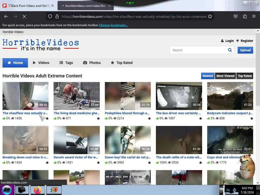Click the browser address bar URL
Screen dimensions: 260x195
134,17
